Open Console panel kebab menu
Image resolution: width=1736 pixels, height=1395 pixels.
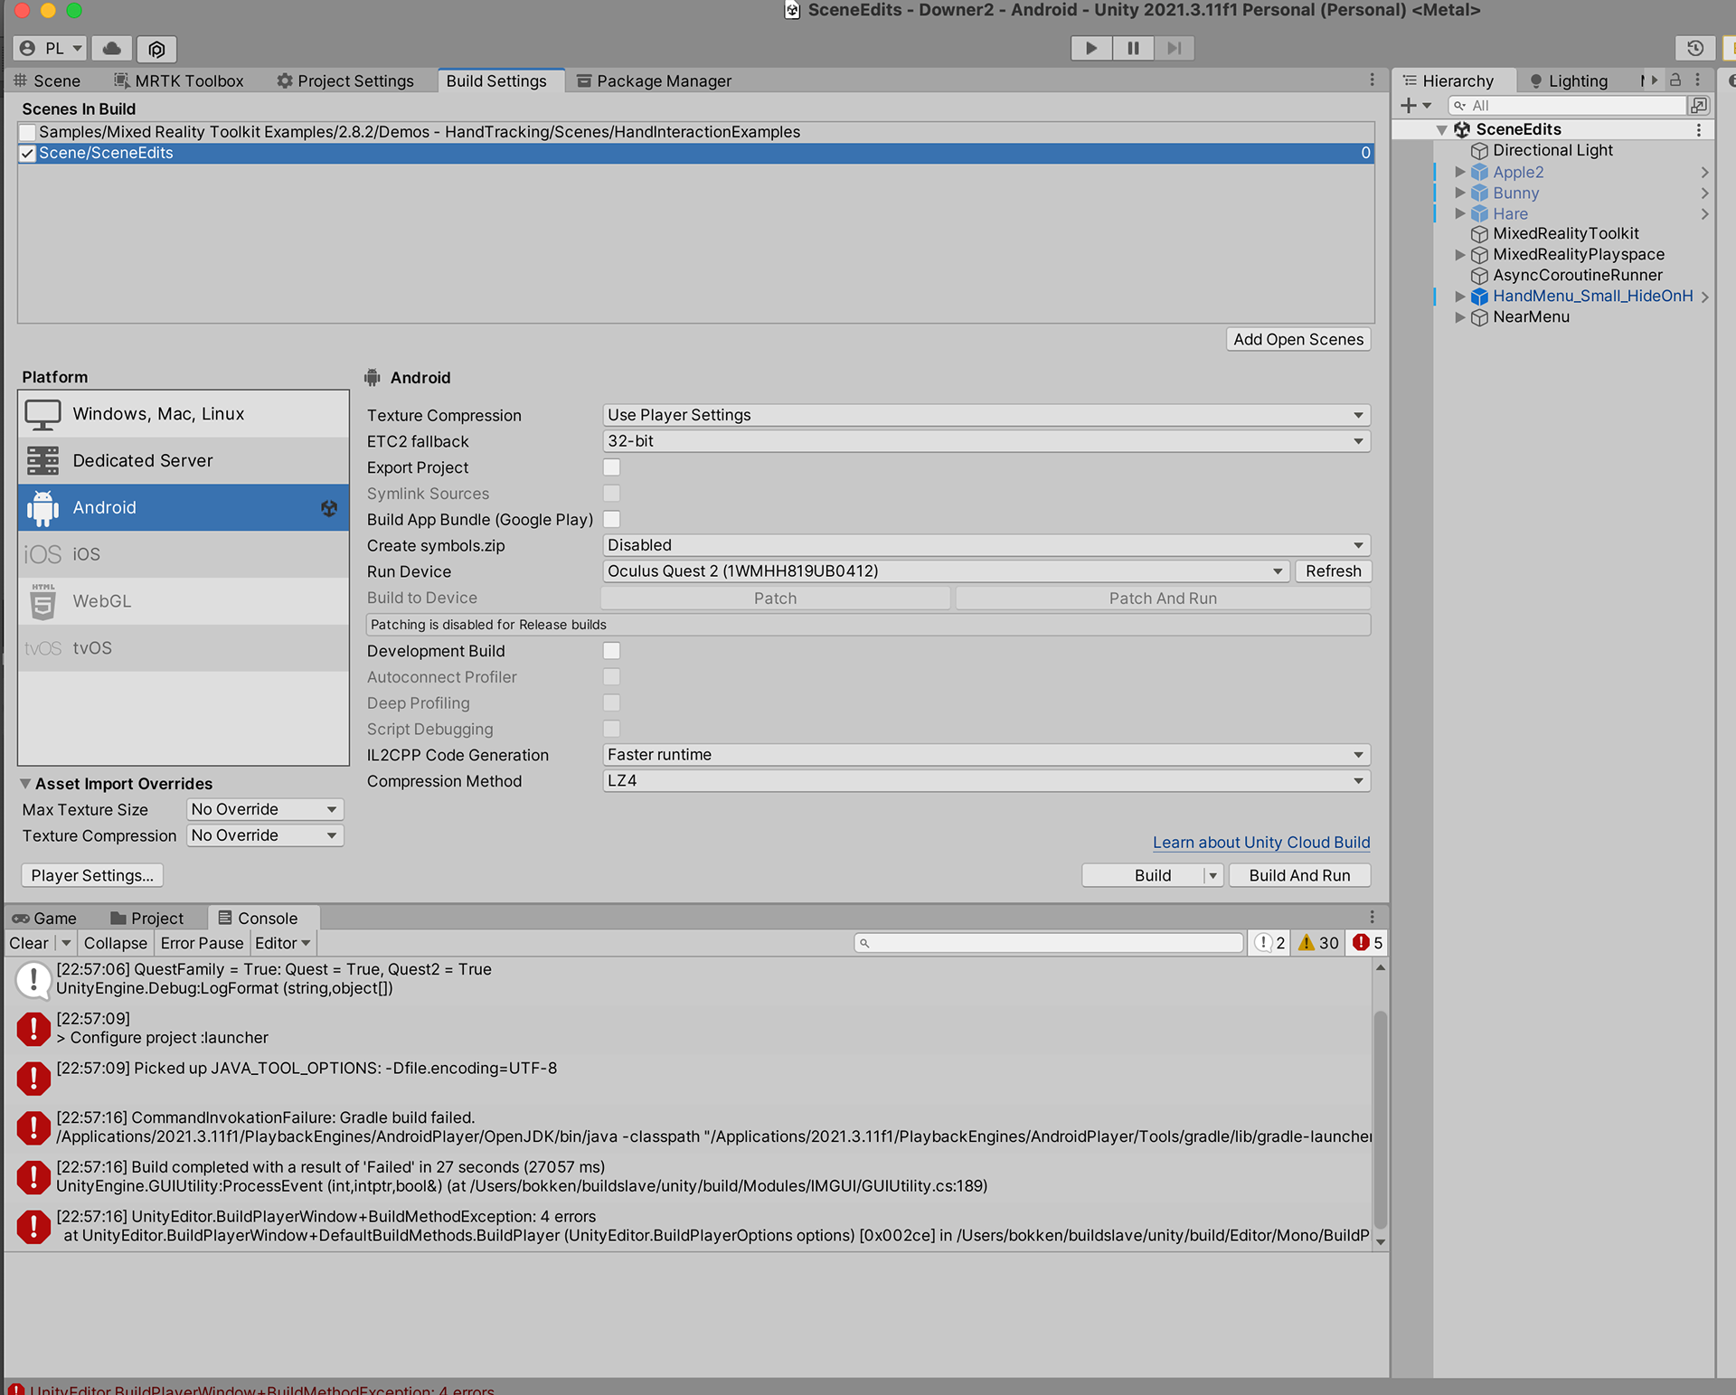[1372, 917]
